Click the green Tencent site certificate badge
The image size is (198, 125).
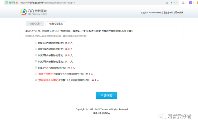[x=10, y=3]
